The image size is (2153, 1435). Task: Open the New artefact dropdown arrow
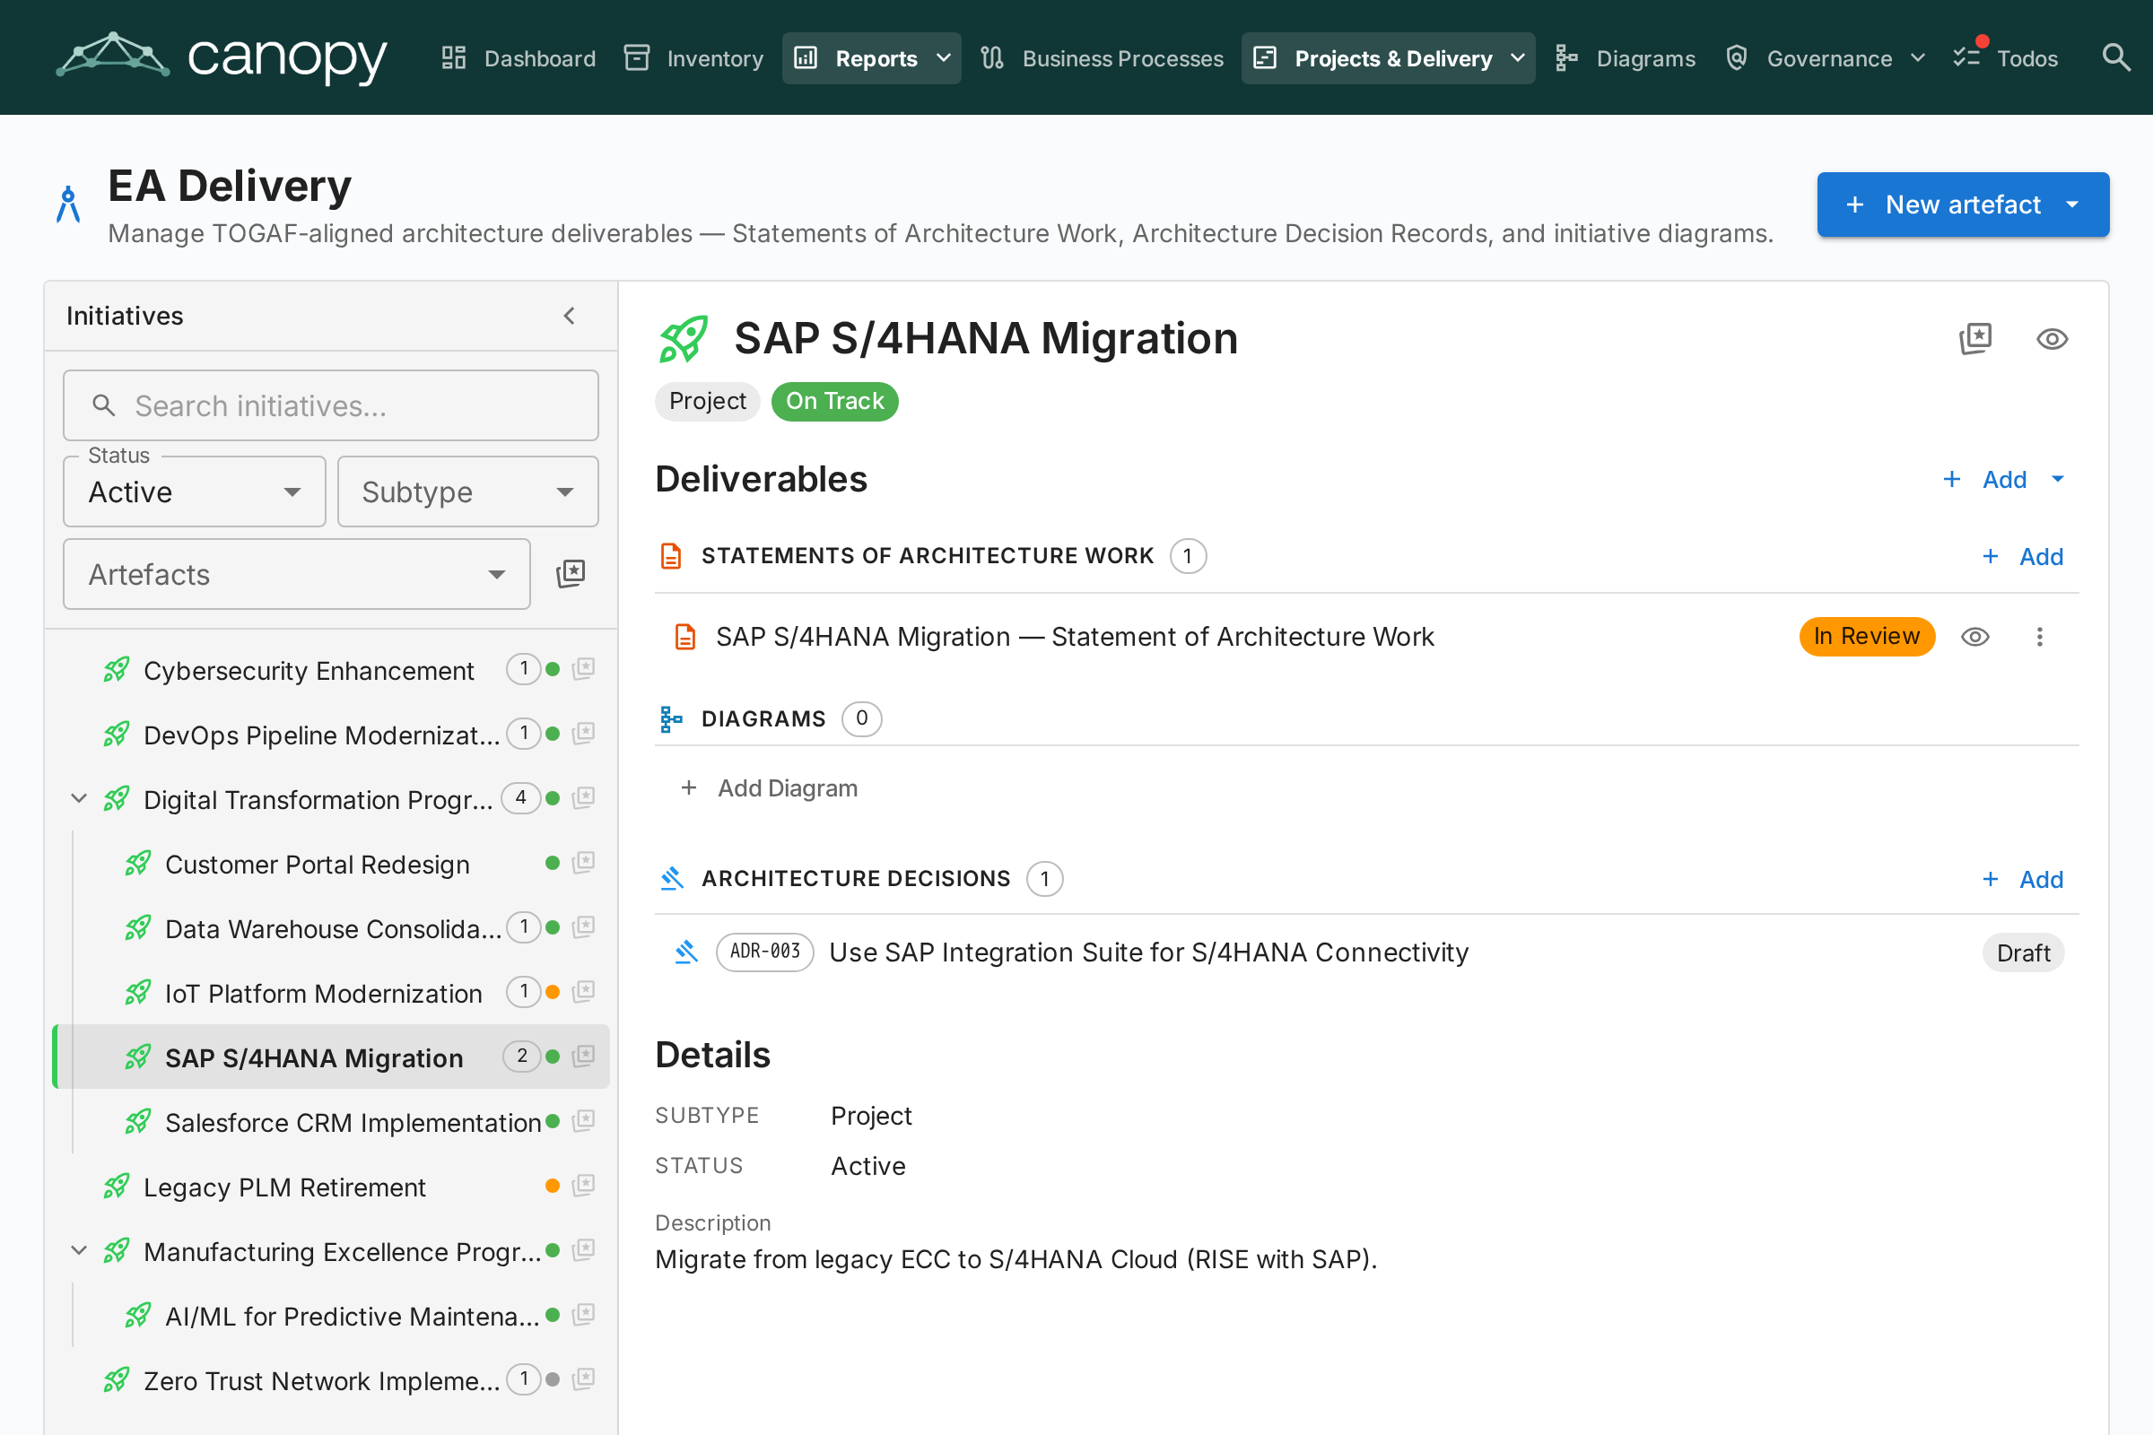2072,205
